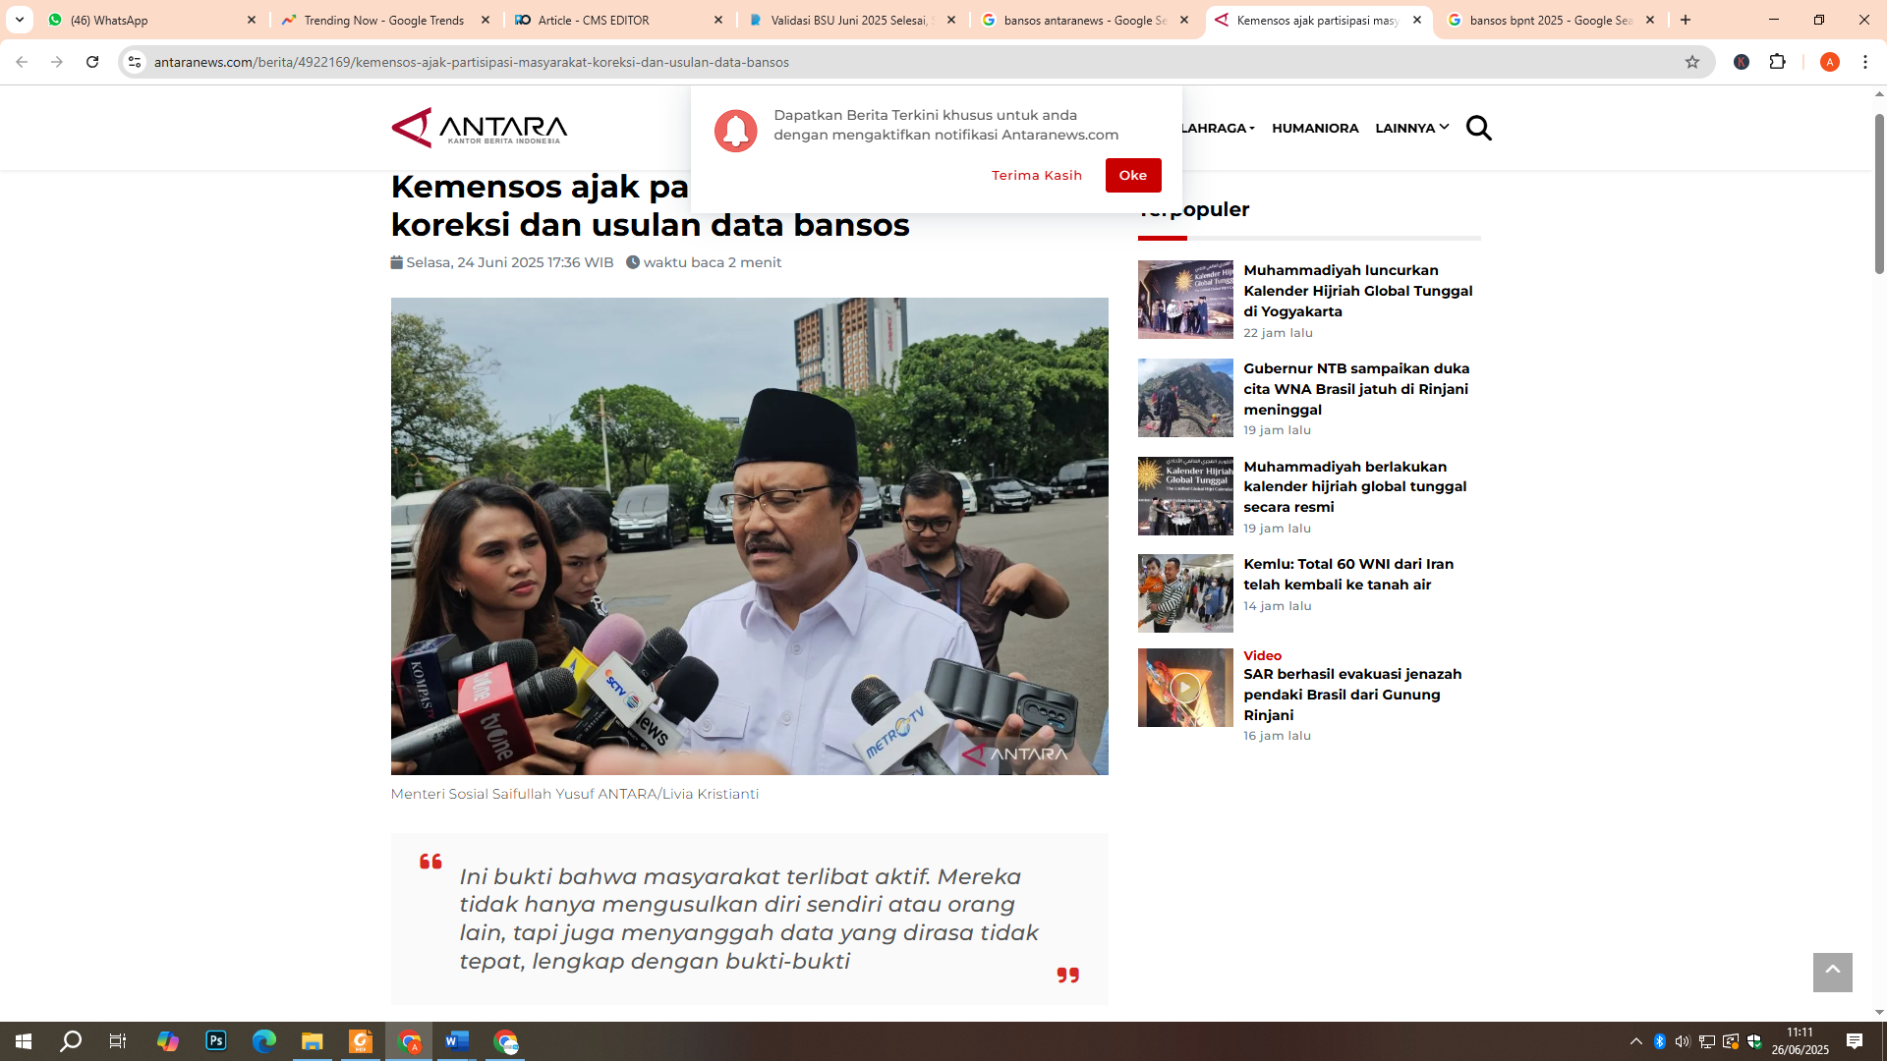
Task: Open Bluetooth settings from the system tray
Action: tap(1660, 1042)
